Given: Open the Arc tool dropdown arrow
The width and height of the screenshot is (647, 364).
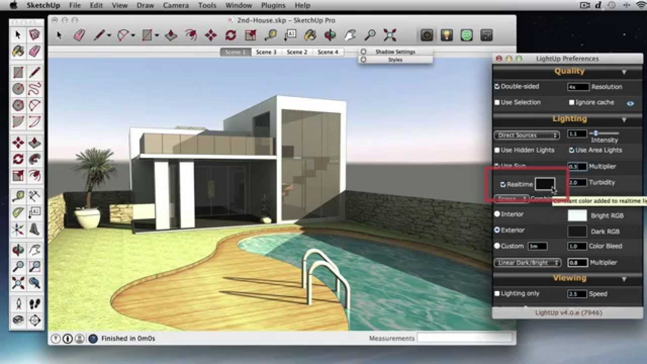Looking at the screenshot, I should [133, 35].
